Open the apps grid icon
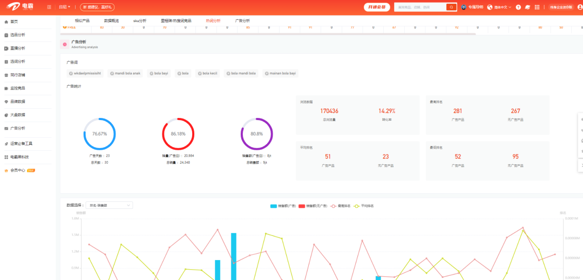 537,7
